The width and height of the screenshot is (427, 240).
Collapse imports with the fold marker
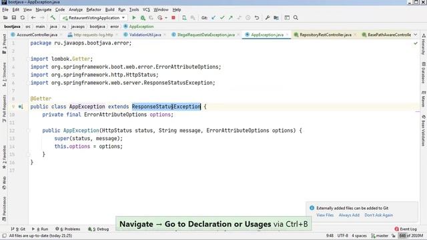pos(28,59)
